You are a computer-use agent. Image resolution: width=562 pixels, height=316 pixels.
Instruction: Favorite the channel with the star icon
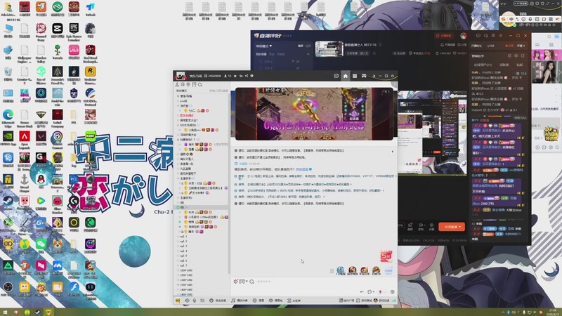(235, 76)
